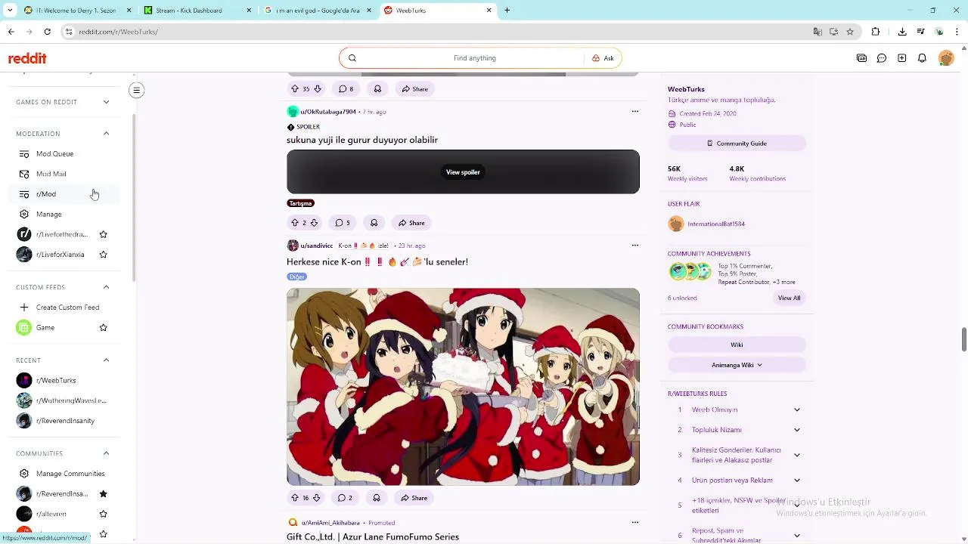Image resolution: width=968 pixels, height=544 pixels.
Task: Downvote the sukuna yuji post
Action: pos(314,223)
